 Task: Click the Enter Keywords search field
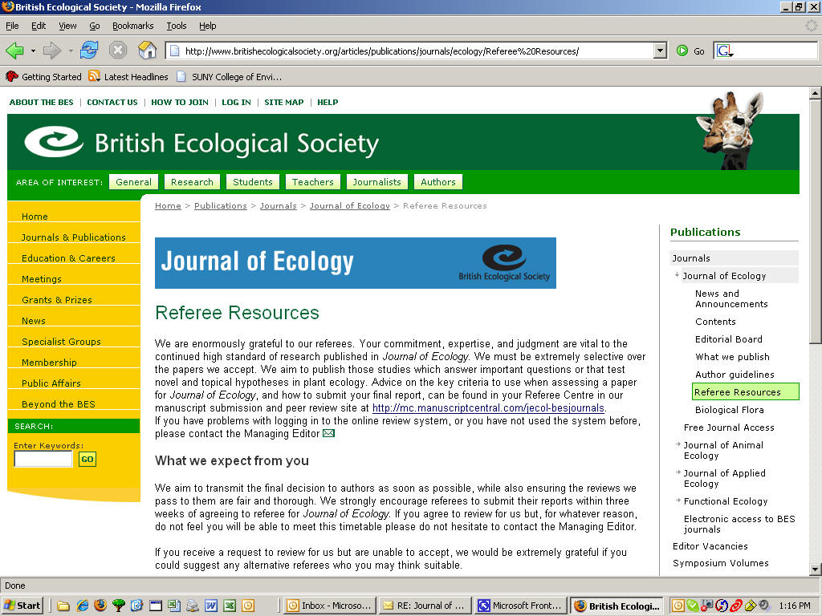(43, 460)
